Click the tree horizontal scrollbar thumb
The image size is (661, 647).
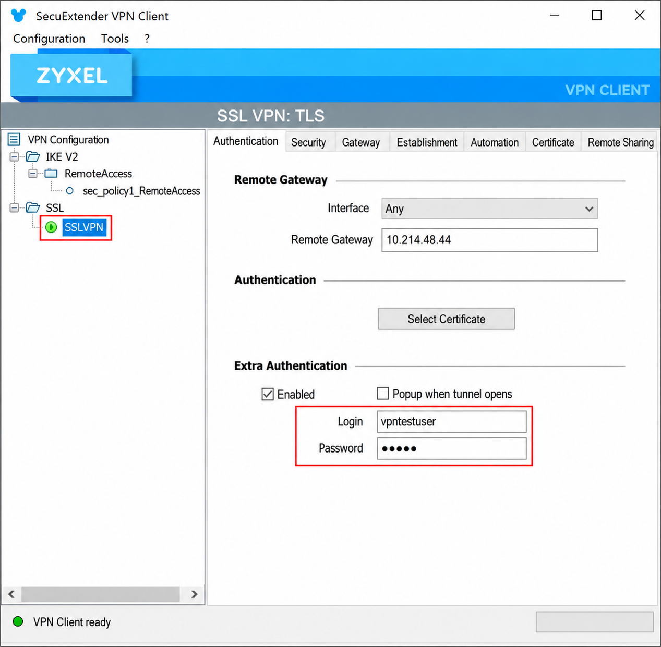pos(100,594)
